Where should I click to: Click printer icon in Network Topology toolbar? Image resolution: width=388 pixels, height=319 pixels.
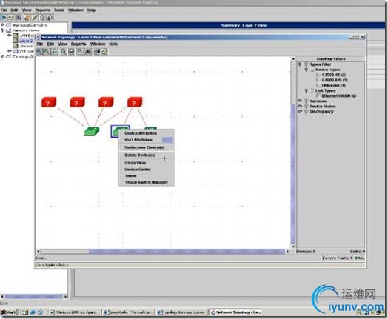click(x=105, y=51)
